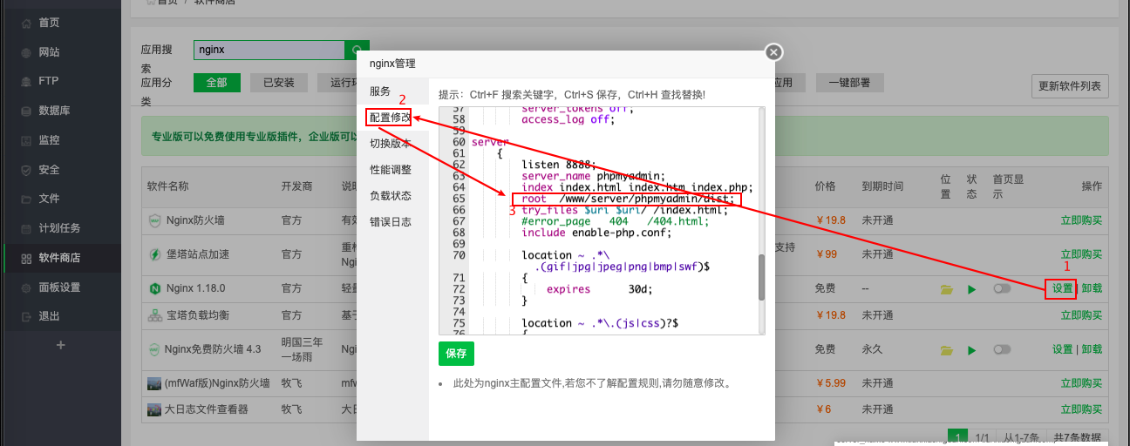The width and height of the screenshot is (1130, 446).
Task: Click the 更新软件列表 button
Action: pyautogui.click(x=1070, y=86)
